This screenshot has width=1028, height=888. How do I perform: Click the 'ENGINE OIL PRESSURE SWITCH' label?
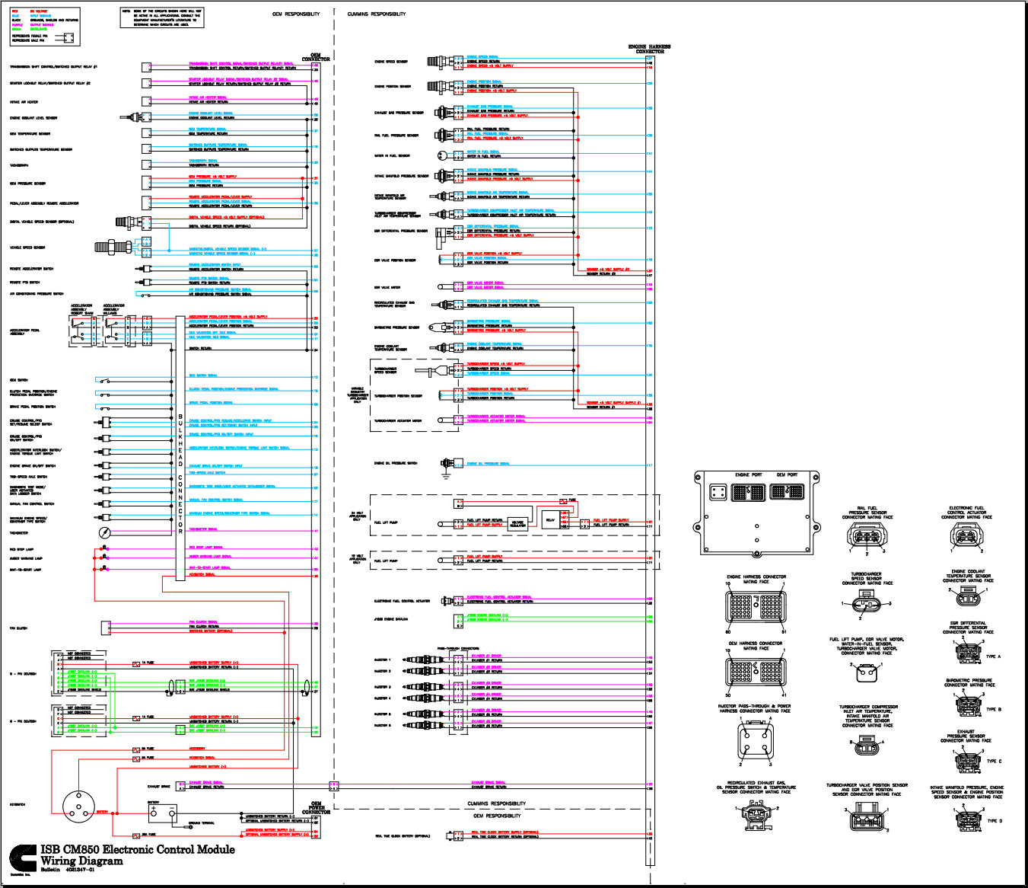pyautogui.click(x=396, y=463)
